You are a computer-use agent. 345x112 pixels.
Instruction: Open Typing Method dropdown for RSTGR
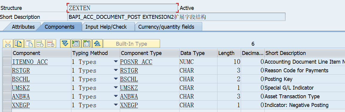pyautogui.click(x=116, y=70)
